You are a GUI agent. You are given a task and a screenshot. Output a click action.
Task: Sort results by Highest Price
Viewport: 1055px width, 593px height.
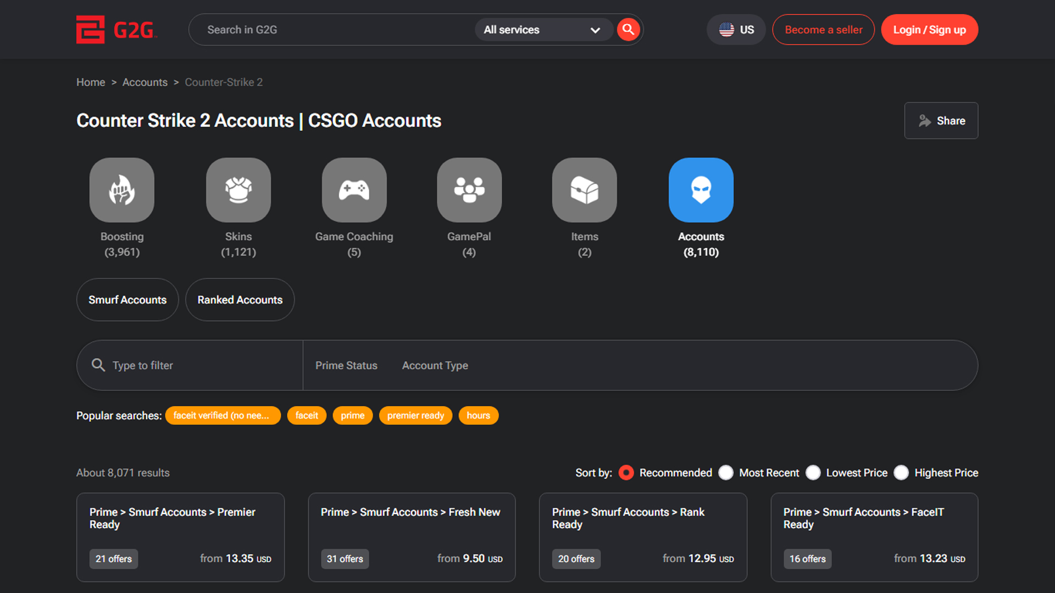click(901, 472)
